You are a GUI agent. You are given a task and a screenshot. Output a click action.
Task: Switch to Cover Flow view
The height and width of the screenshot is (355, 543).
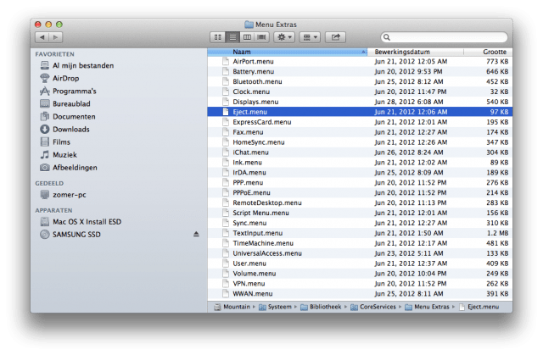[x=262, y=37]
